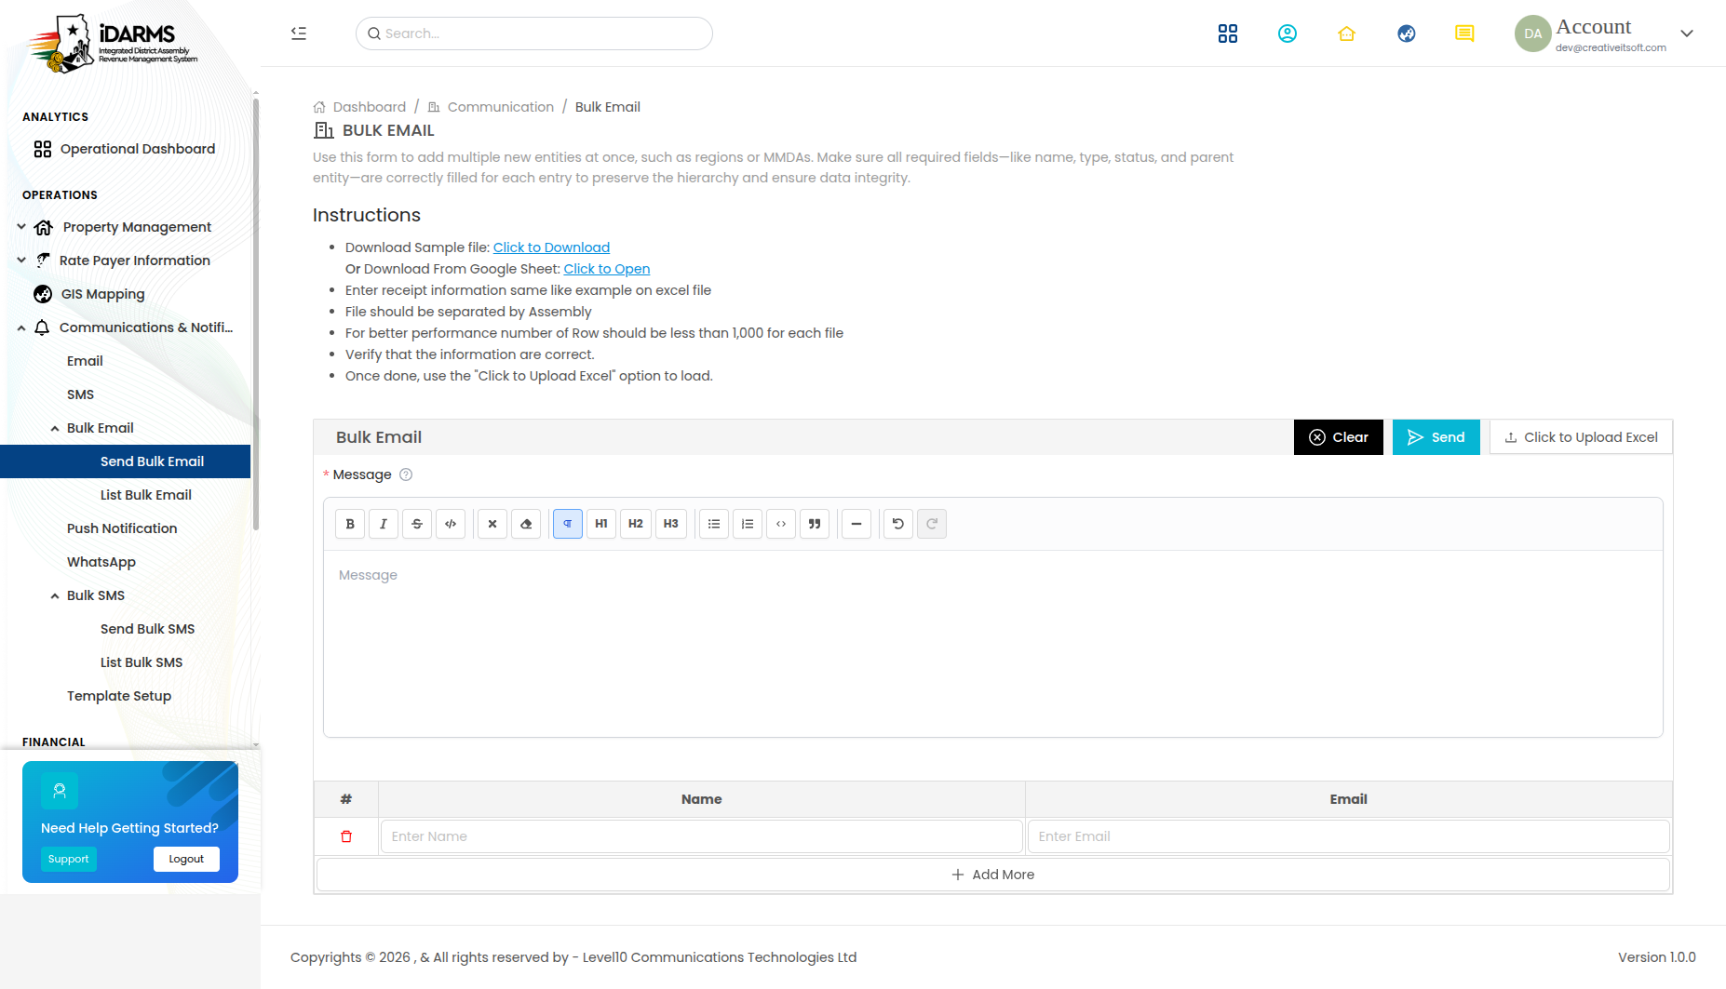Insert a bullet list
Screen dimensions: 1726x989
714,524
